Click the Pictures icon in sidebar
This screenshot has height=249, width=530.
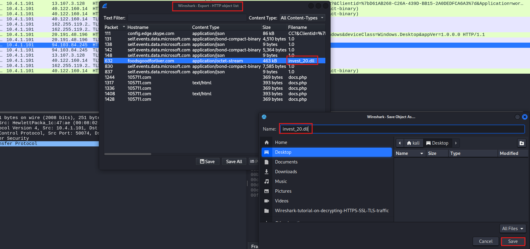267,191
